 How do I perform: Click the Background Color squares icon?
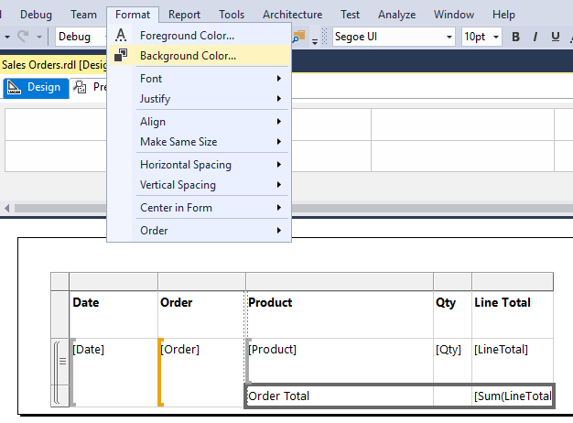121,56
